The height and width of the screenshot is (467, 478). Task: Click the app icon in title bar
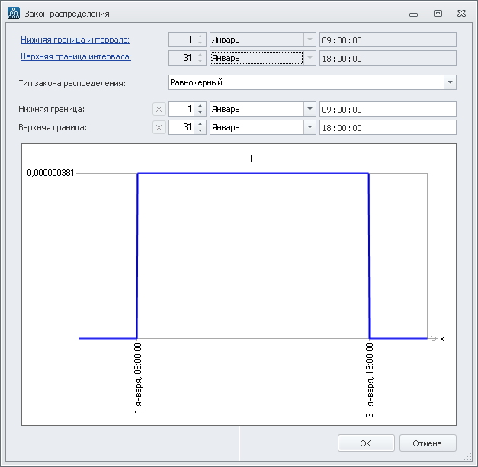pyautogui.click(x=13, y=13)
